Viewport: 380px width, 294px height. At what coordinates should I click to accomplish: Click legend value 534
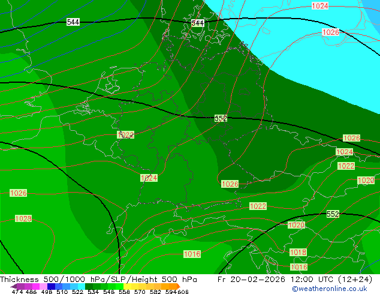(93, 292)
